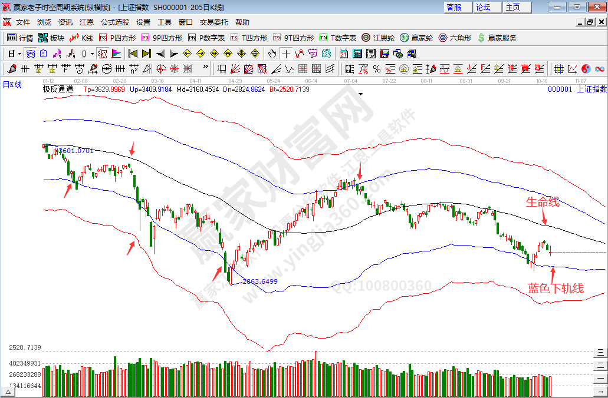Open the 交易委托 menu
The image size is (608, 398).
coord(213,22)
